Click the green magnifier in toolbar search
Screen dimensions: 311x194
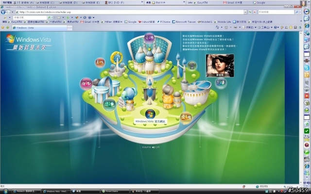(49, 17)
